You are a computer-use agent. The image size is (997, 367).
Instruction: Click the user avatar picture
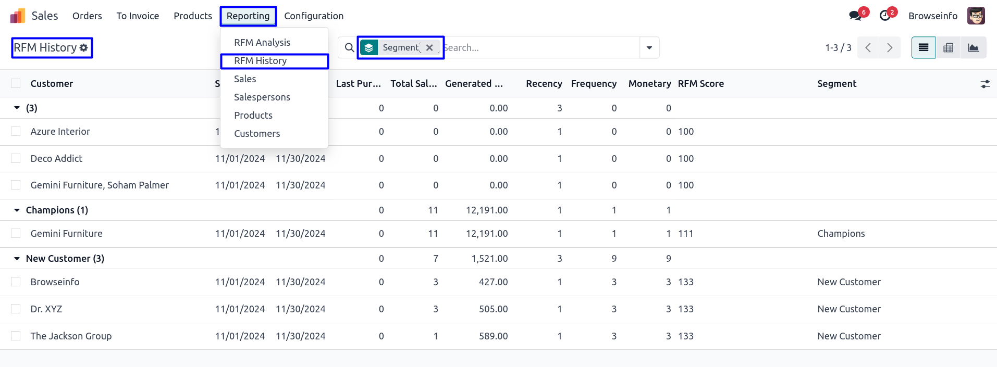976,16
